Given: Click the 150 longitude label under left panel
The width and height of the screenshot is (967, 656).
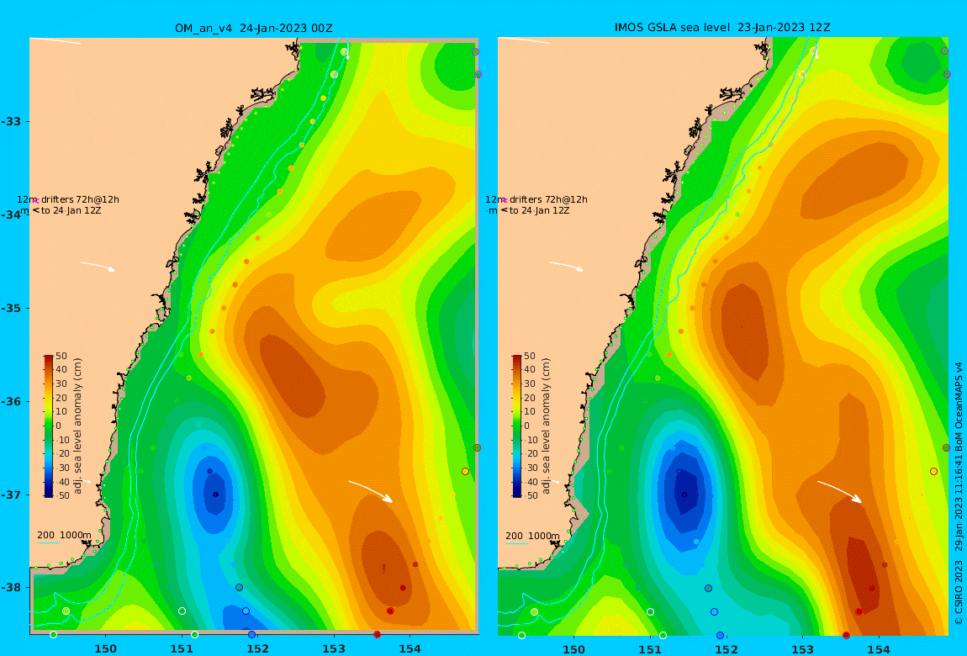Looking at the screenshot, I should point(105,648).
